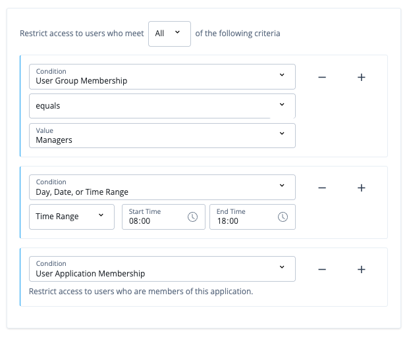Remove the Day, Date, or Time Range condition
The width and height of the screenshot is (409, 337).
pos(322,188)
